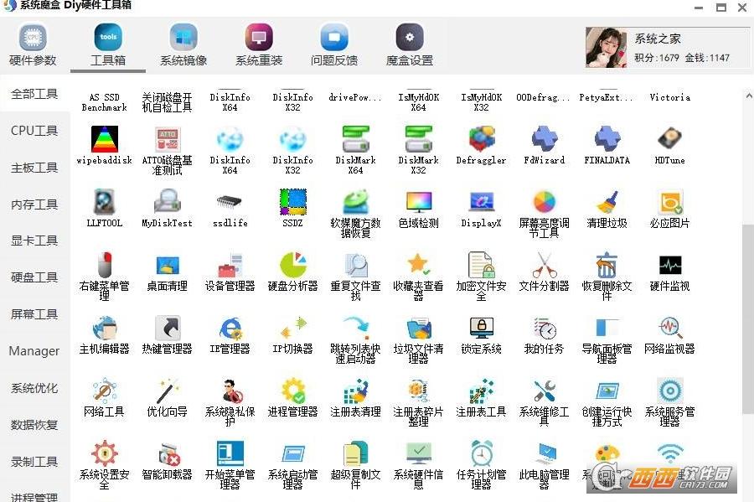
Task: Open 设备管理器
Action: pyautogui.click(x=230, y=272)
